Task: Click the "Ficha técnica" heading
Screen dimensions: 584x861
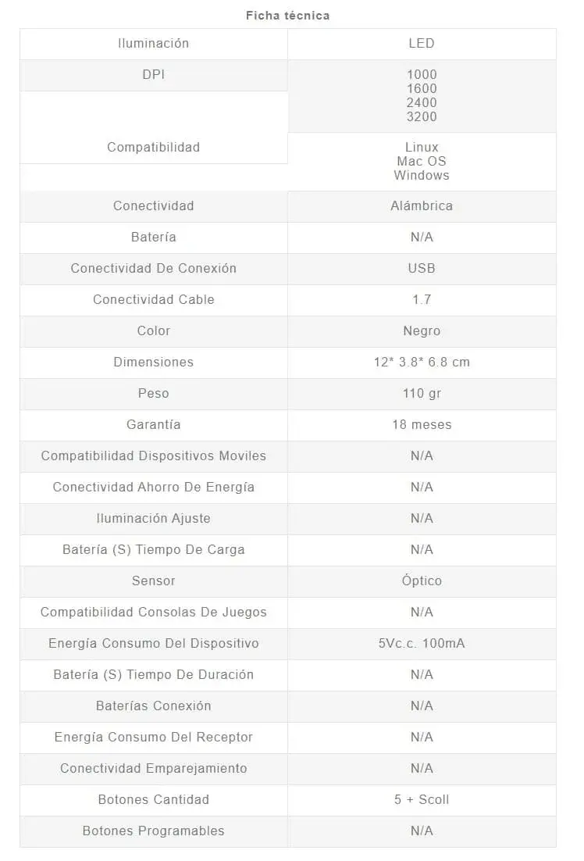Action: 287,16
